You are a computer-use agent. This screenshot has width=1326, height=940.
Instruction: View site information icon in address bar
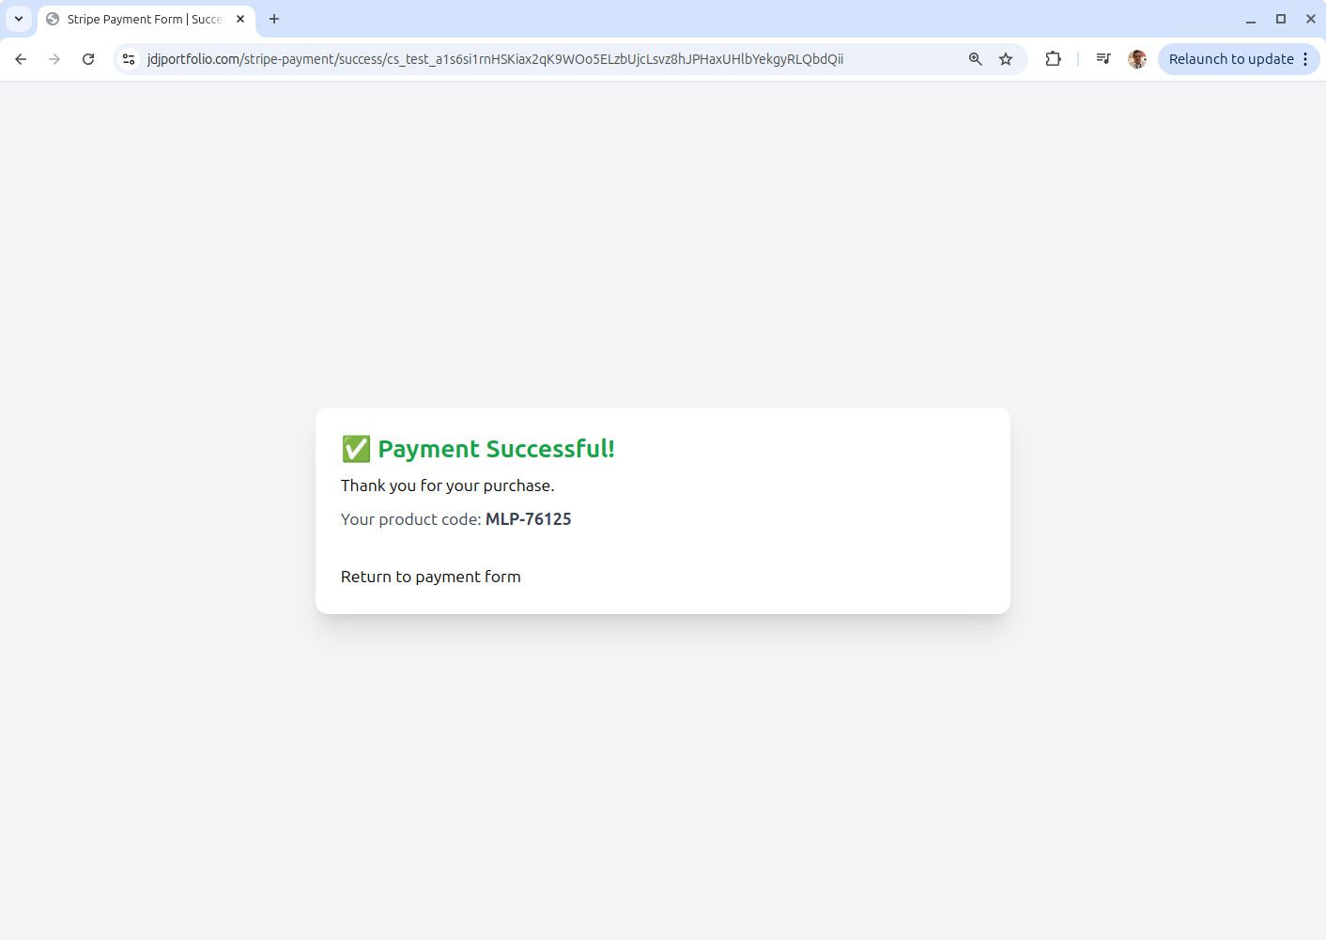click(129, 59)
